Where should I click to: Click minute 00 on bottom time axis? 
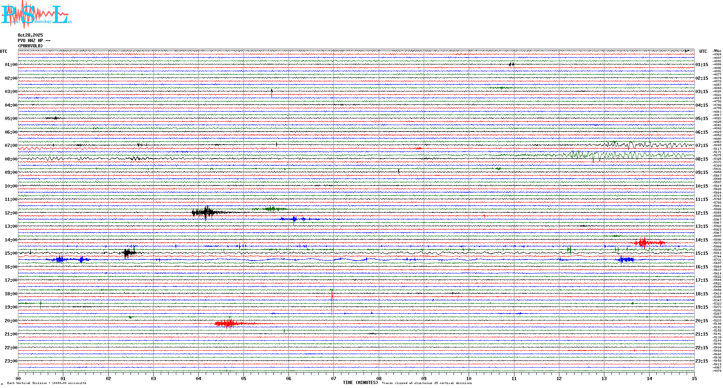(18, 378)
